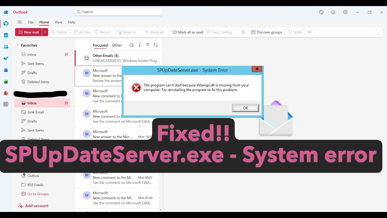The image size is (387, 218).
Task: Open the Mail app in the left rail
Action: coord(6,24)
